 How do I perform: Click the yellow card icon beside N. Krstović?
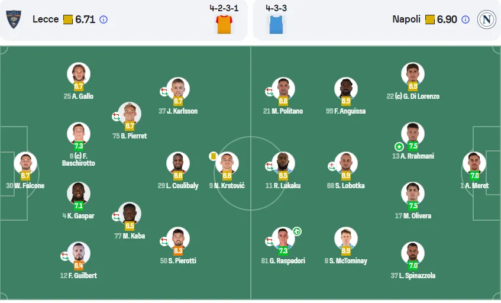coord(213,156)
